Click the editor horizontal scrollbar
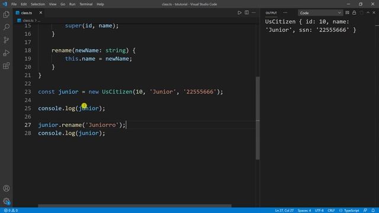The width and height of the screenshot is (379, 213). [134, 206]
